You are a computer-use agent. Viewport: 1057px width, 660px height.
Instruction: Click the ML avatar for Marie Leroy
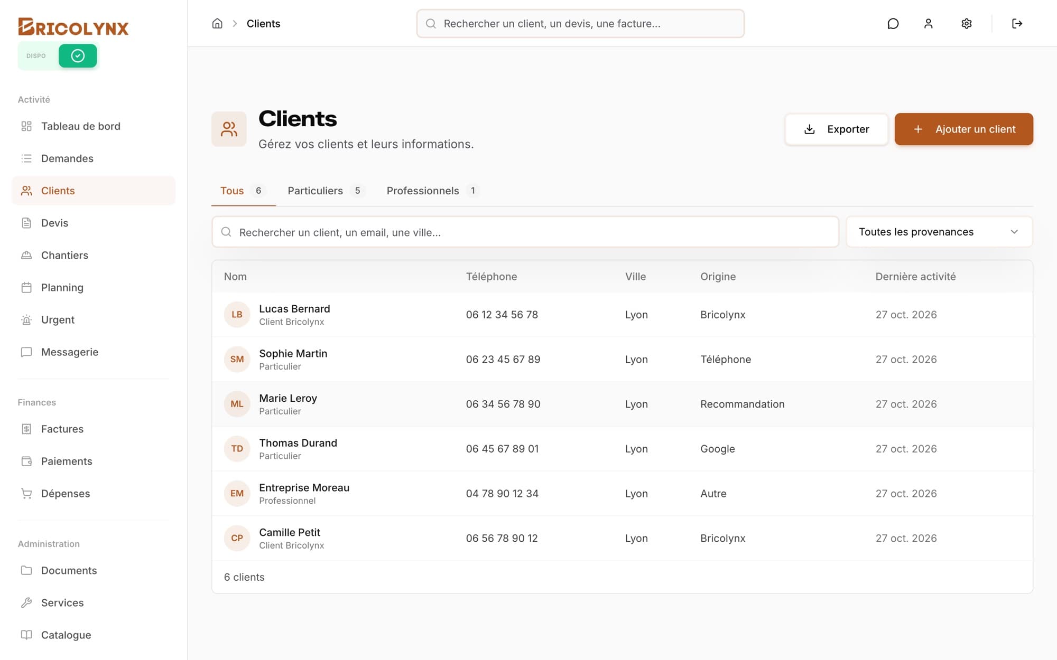pyautogui.click(x=237, y=404)
